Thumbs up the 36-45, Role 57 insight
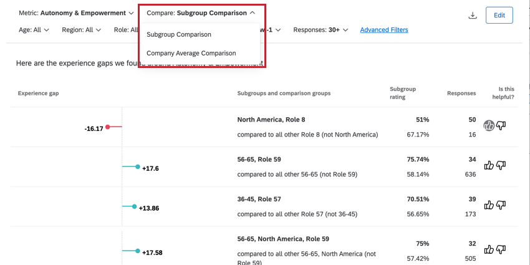This screenshot has width=530, height=265. 489,205
